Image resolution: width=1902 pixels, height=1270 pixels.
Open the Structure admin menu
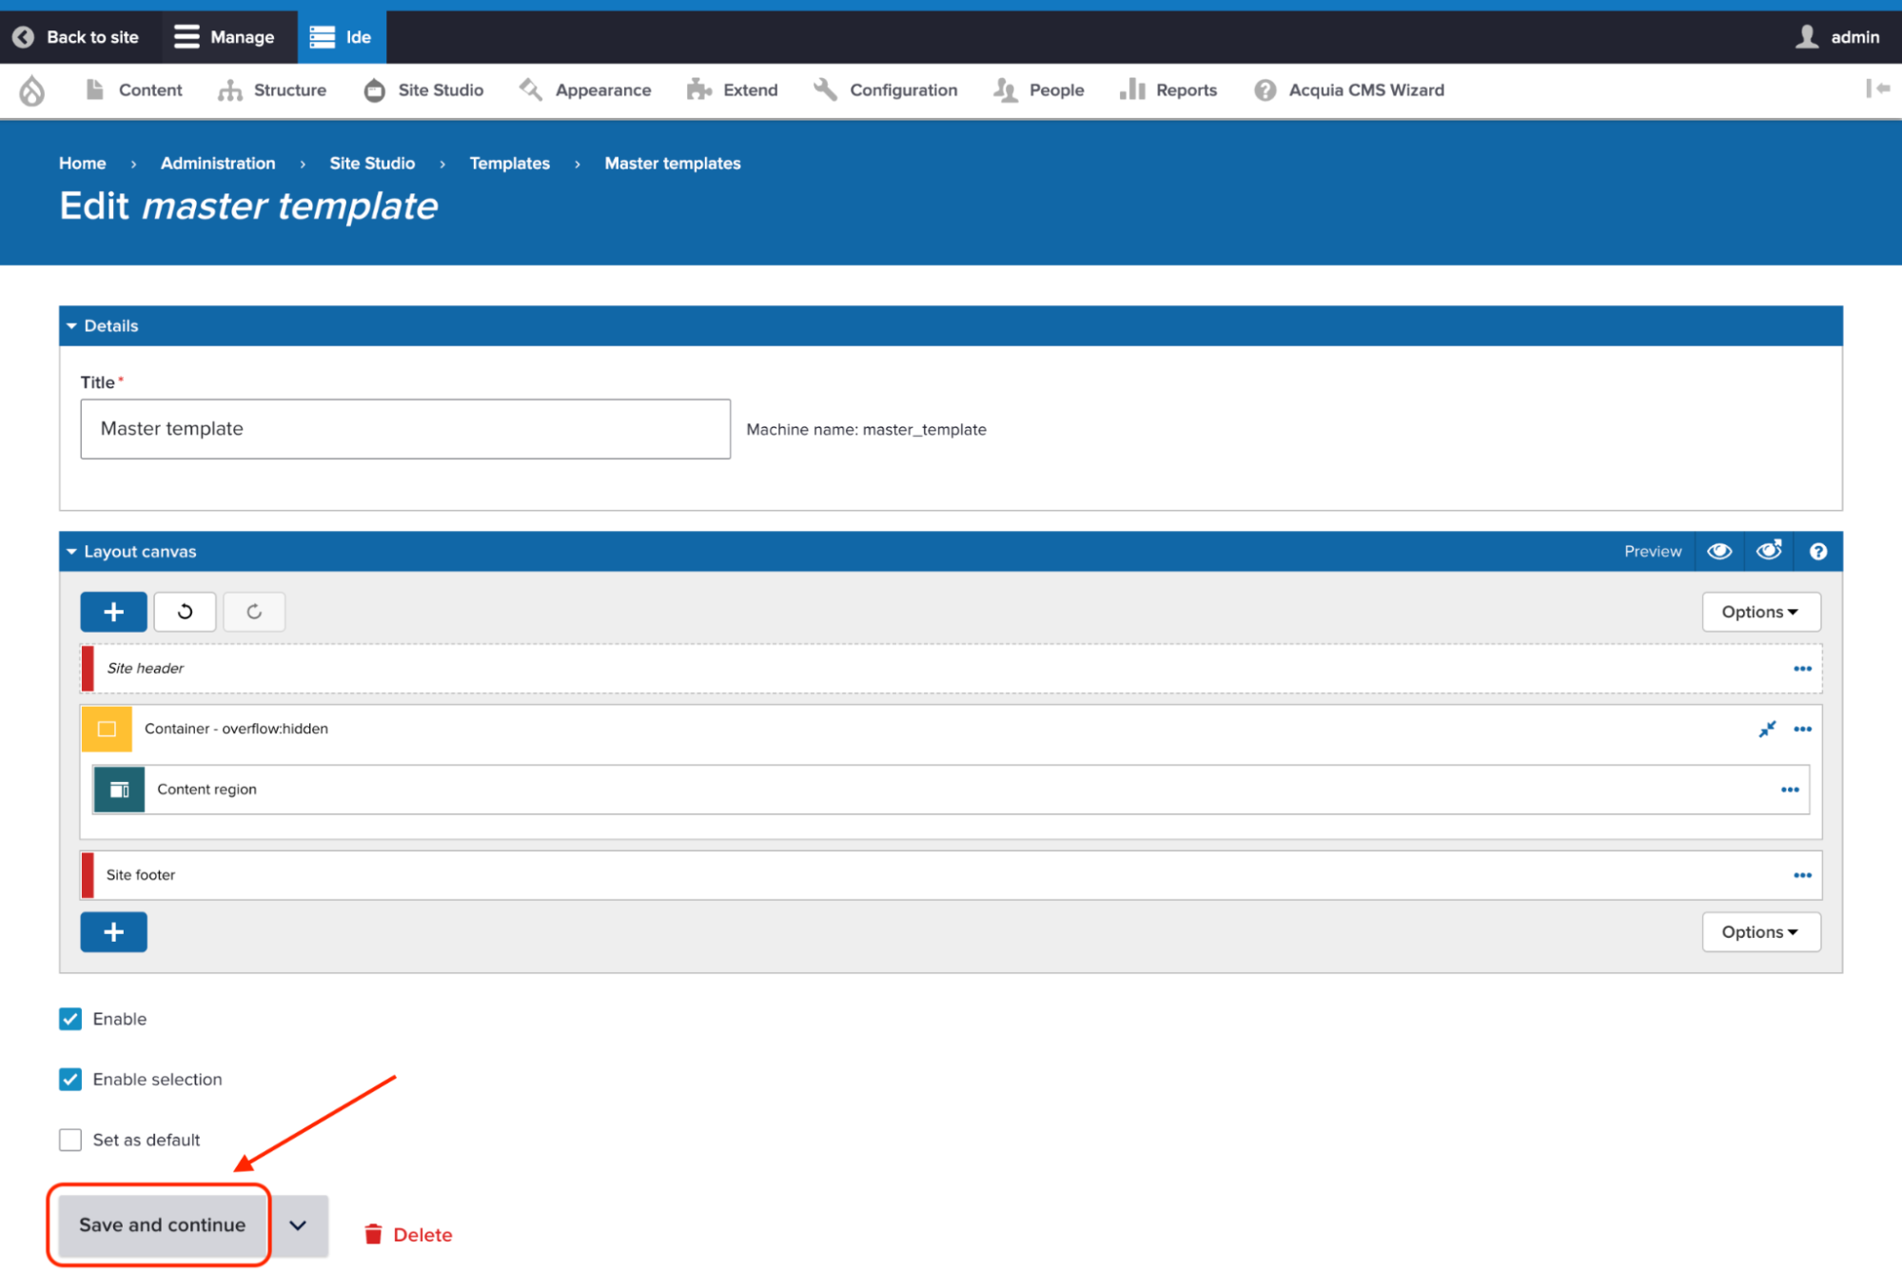[x=272, y=90]
